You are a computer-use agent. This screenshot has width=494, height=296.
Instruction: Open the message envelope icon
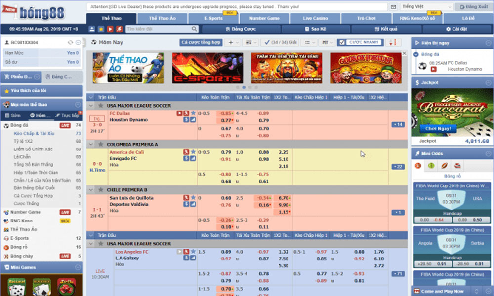[x=393, y=7]
